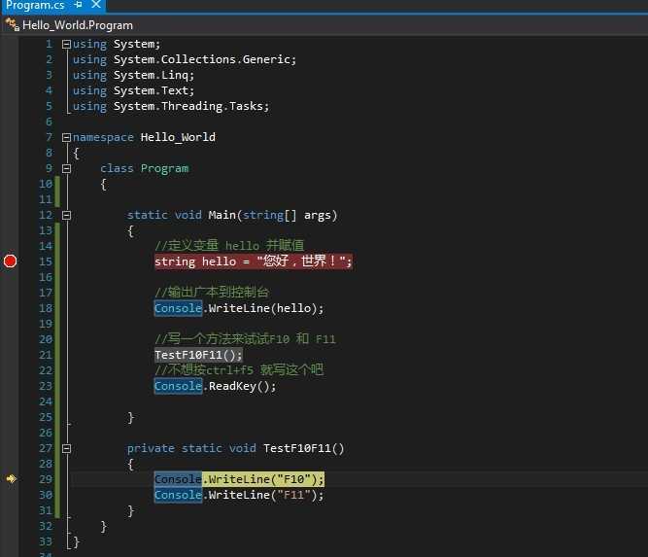This screenshot has height=557, width=648.
Task: Click the yellow current-statement arrow on line 29
Action: click(11, 479)
